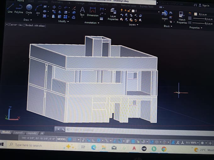The image size is (214, 160).
Task: Switch to the Layout2 tab
Action: point(32,133)
